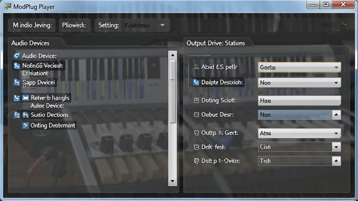Click the shield icon beside Audio Device:

pos(17,55)
